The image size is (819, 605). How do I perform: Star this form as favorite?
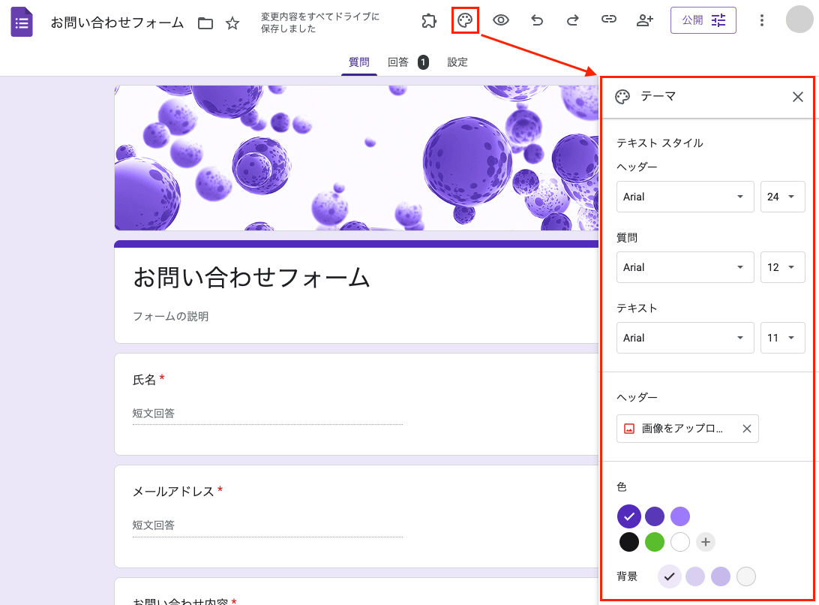point(232,23)
